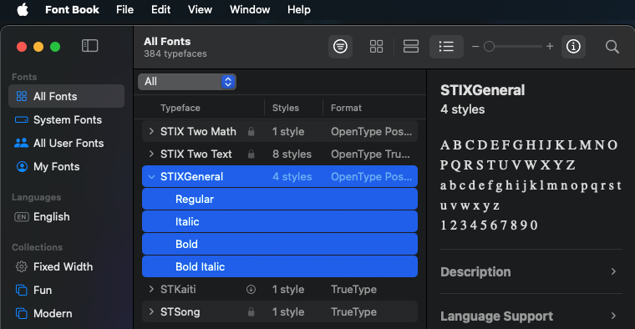Select English language in sidebar
Viewport: 635px width, 329px height.
point(66,217)
